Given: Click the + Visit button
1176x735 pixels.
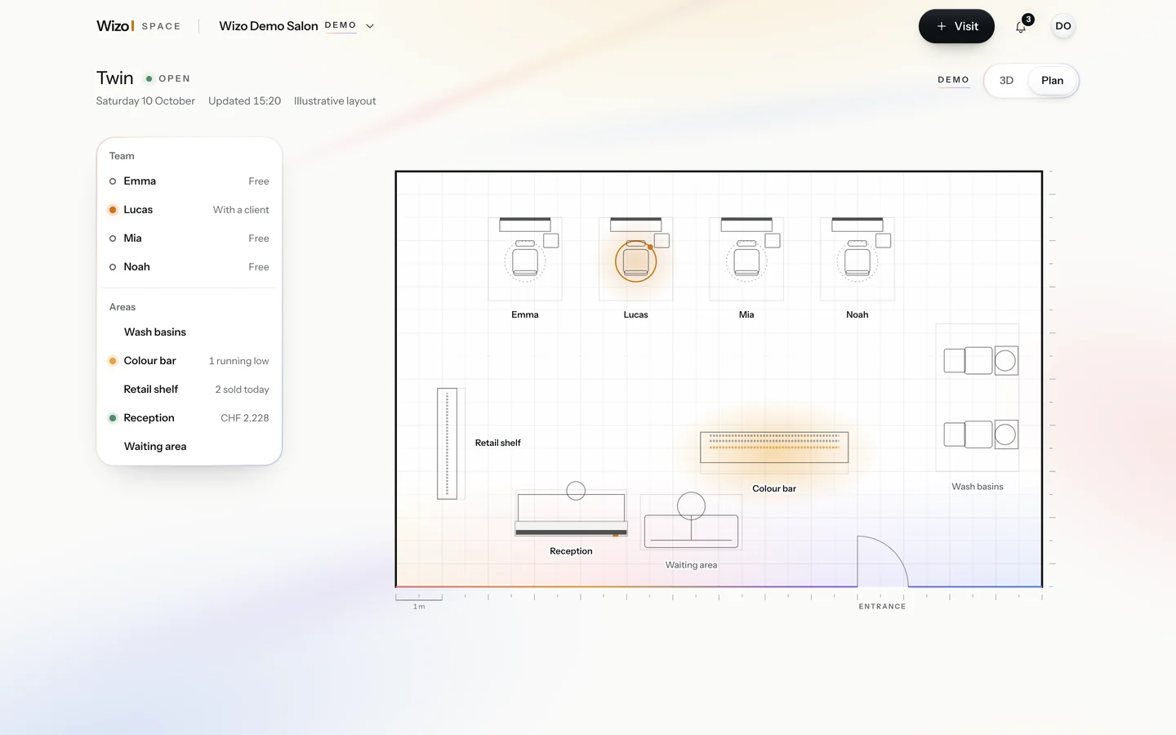Looking at the screenshot, I should (956, 26).
